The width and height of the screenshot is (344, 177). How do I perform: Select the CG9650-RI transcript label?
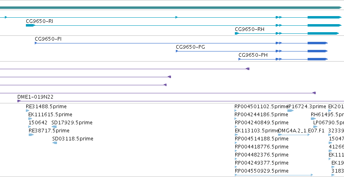[40, 21]
